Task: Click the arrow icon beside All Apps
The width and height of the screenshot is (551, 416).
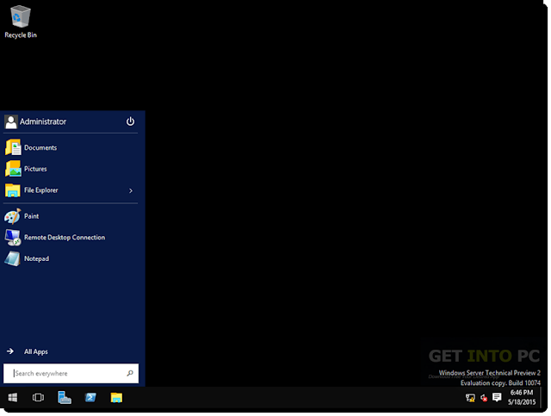Action: click(x=10, y=351)
